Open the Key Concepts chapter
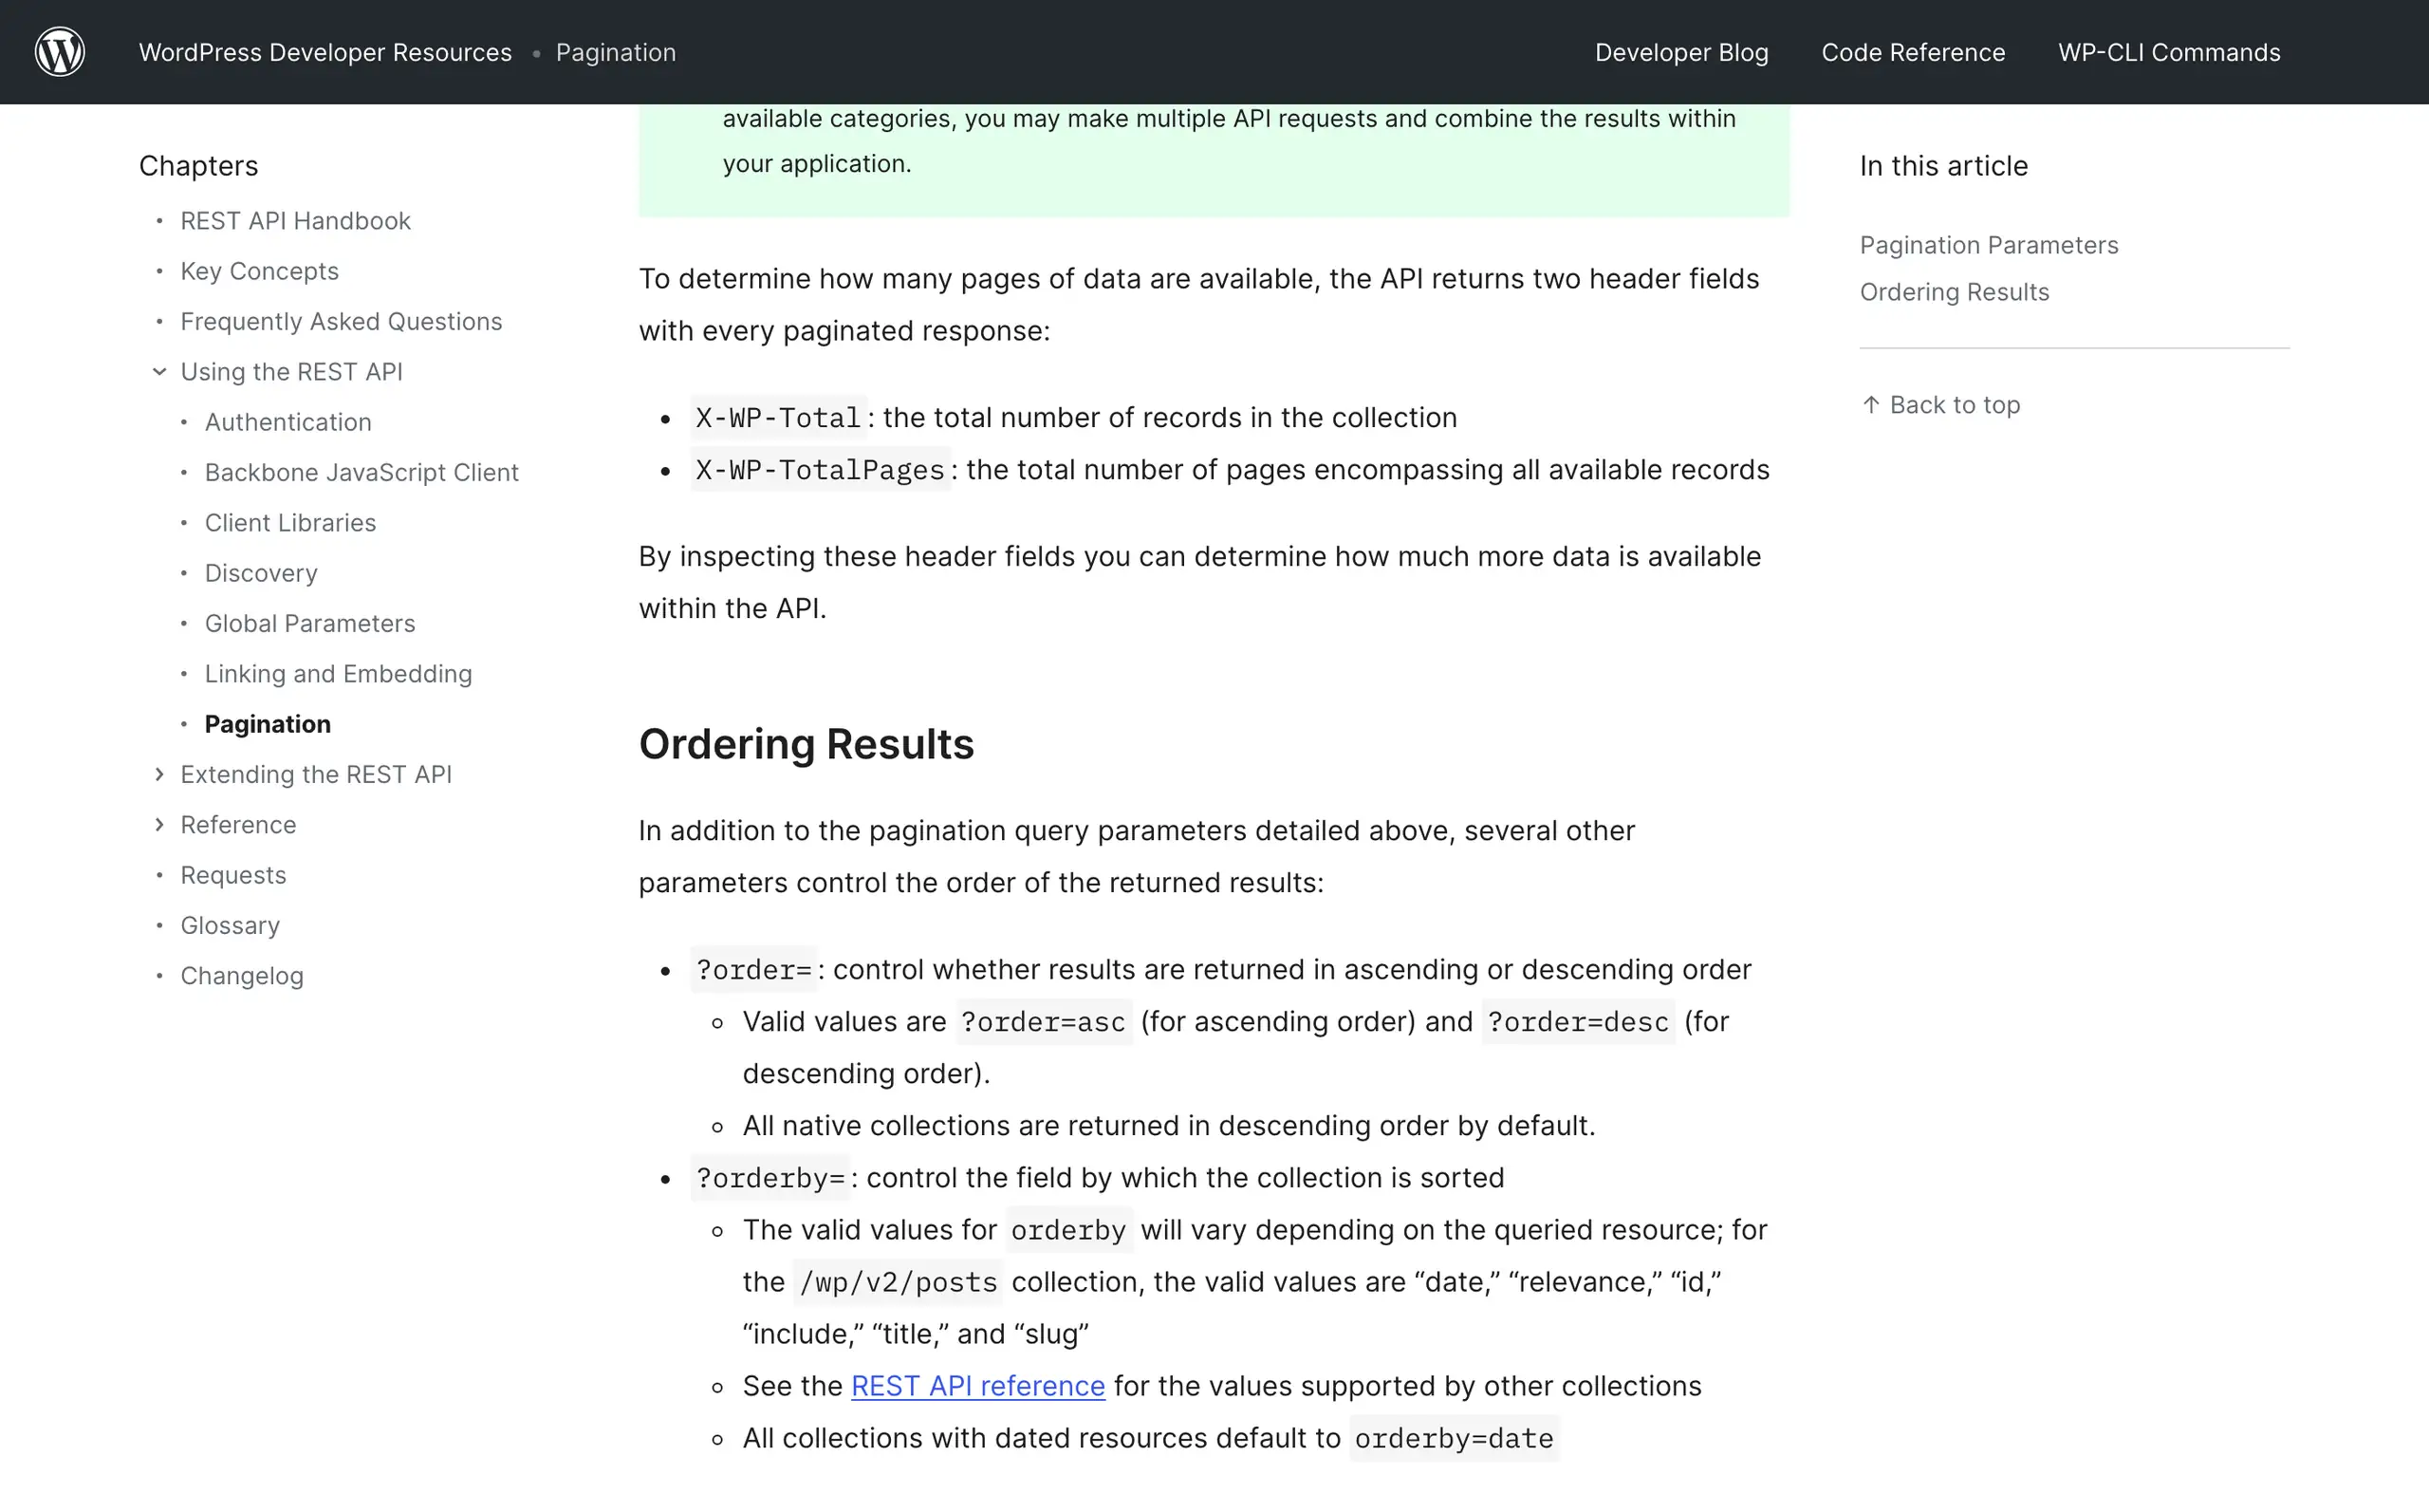Viewport: 2429px width, 1493px height. pos(260,271)
